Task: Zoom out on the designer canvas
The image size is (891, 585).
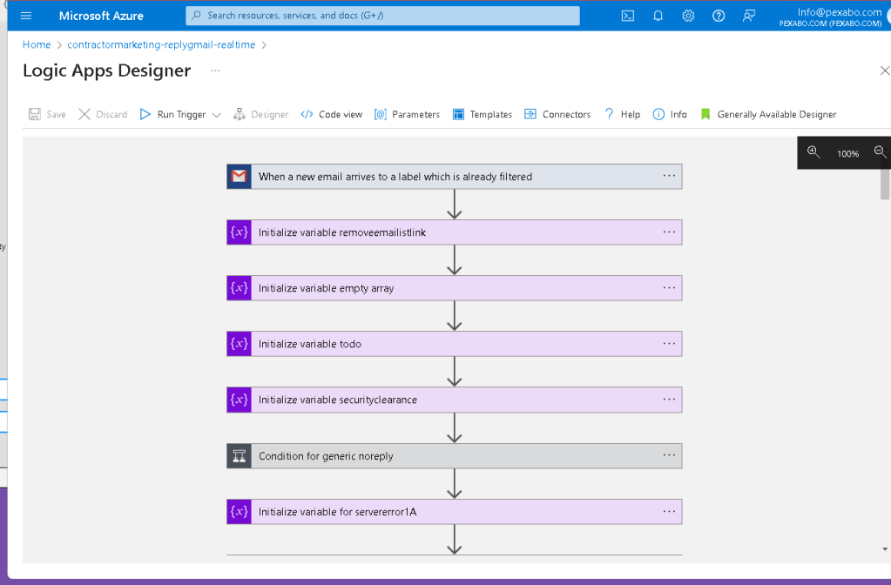Action: coord(880,152)
